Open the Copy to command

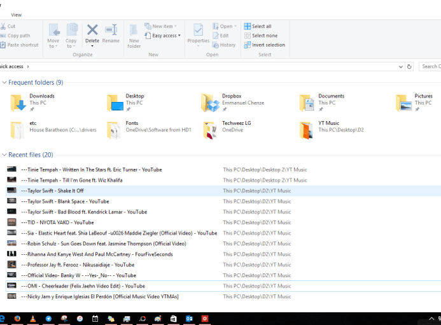click(71, 36)
